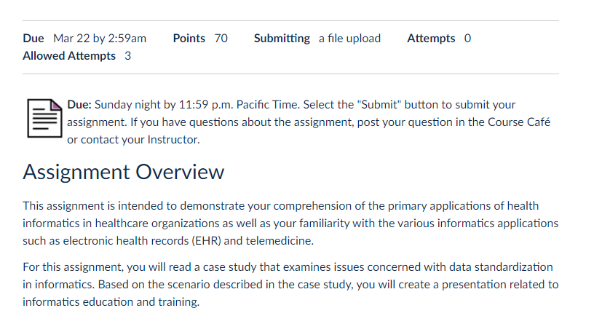
Task: Click the bold 'Due:' text in the notice
Action: tap(79, 104)
